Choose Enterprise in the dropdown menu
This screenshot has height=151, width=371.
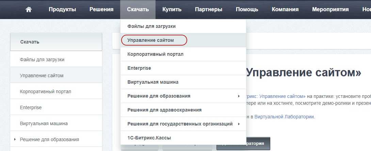click(139, 68)
